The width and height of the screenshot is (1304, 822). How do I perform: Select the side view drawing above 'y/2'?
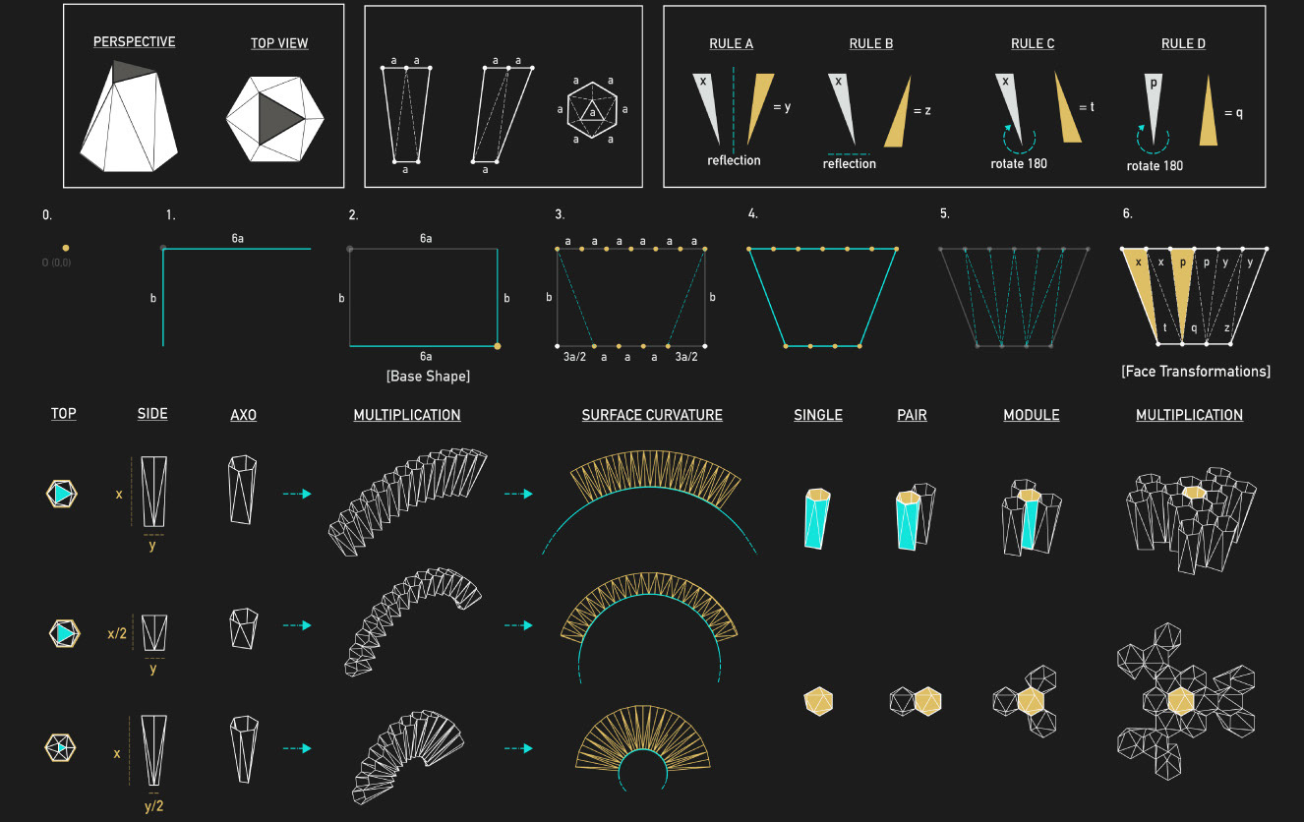click(155, 750)
